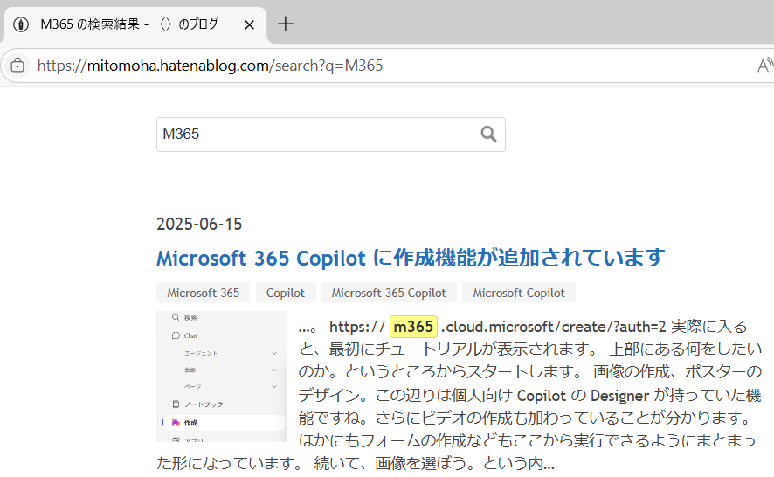Open a new browser tab with plus button
The height and width of the screenshot is (477, 774).
(286, 24)
